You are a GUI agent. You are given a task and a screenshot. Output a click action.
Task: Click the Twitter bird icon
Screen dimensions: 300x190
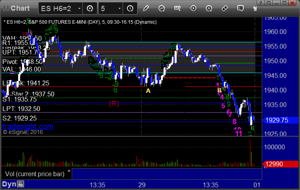(x=255, y=8)
